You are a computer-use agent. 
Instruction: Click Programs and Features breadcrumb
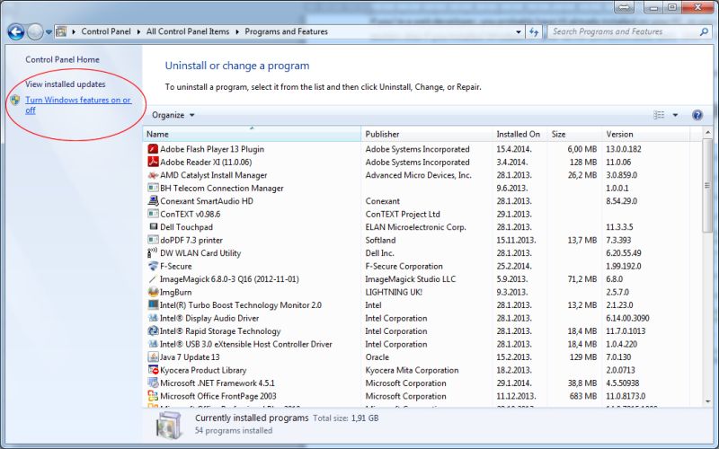(286, 31)
